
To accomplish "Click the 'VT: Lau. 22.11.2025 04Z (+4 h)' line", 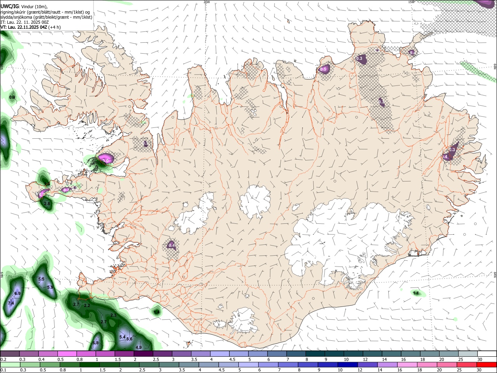I will pos(31,27).
